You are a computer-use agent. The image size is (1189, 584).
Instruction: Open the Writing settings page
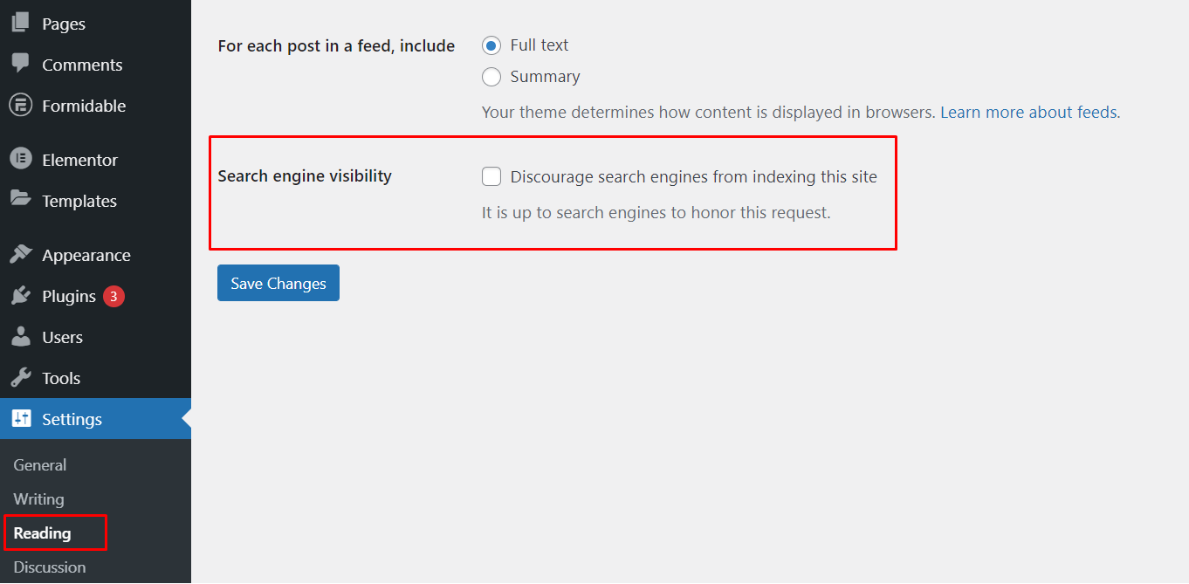[x=38, y=498]
